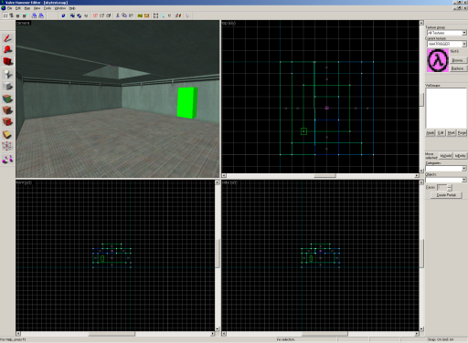468x343 pixels.
Task: Click the Create Prefab button
Action: pos(446,195)
